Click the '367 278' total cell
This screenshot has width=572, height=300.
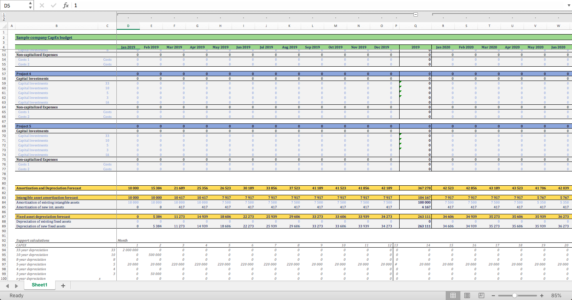[x=415, y=188]
